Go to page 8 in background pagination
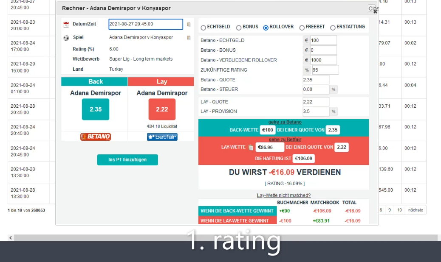This screenshot has height=262, width=441. (381, 210)
